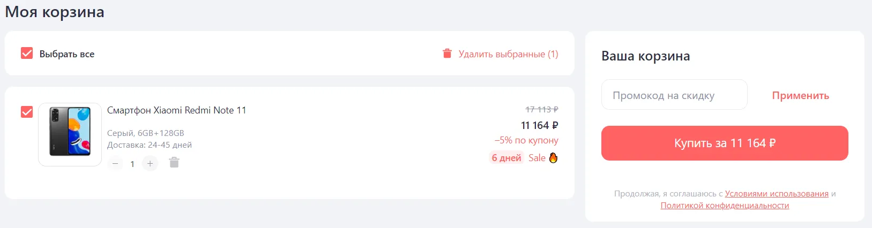Image resolution: width=872 pixels, height=228 pixels.
Task: Increase quantity with the plus button
Action: click(150, 163)
